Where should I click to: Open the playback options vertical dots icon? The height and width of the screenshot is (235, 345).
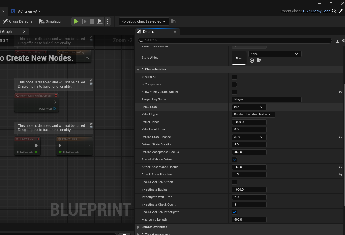click(x=108, y=21)
